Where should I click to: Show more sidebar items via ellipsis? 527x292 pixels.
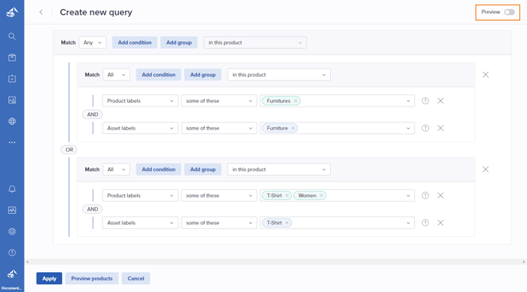point(12,143)
